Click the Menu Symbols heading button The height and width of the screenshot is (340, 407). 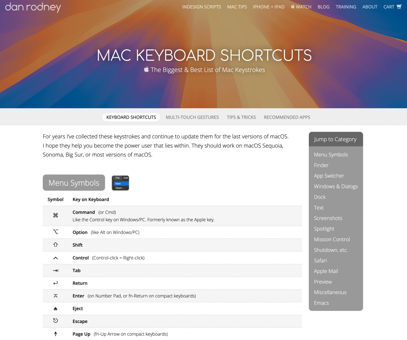point(74,182)
